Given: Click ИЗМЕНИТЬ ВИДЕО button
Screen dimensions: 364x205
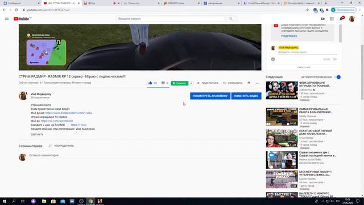Looking at the screenshot, I should click(246, 96).
